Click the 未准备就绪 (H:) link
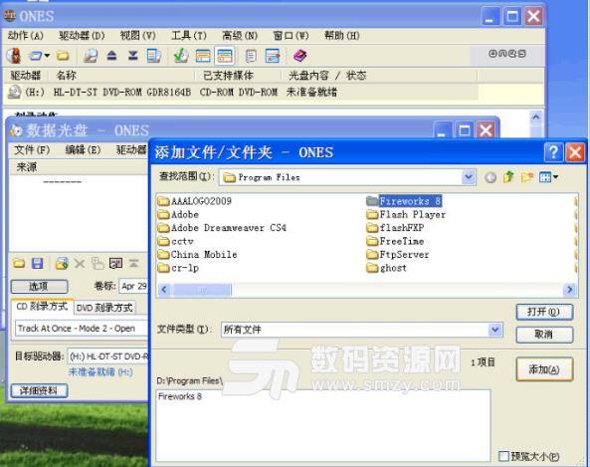 coord(100,372)
